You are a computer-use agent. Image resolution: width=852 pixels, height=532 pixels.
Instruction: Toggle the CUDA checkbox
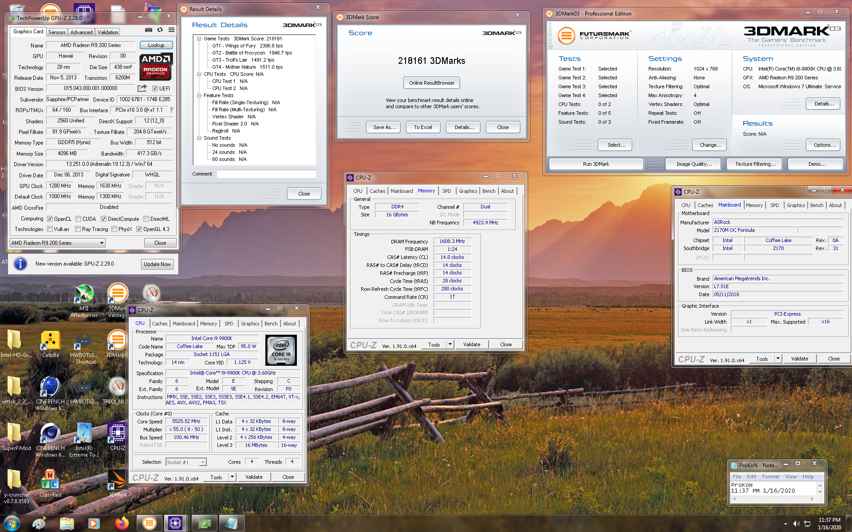point(78,219)
